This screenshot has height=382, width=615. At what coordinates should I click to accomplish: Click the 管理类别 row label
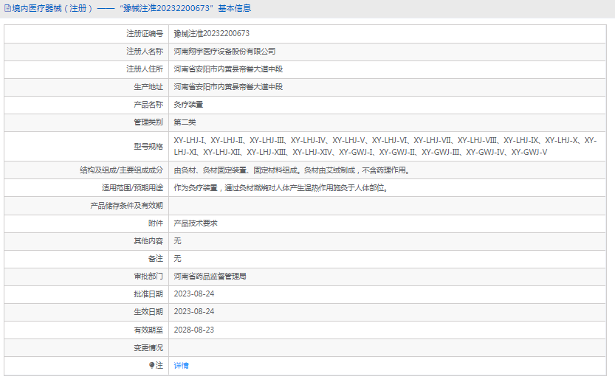(148, 122)
